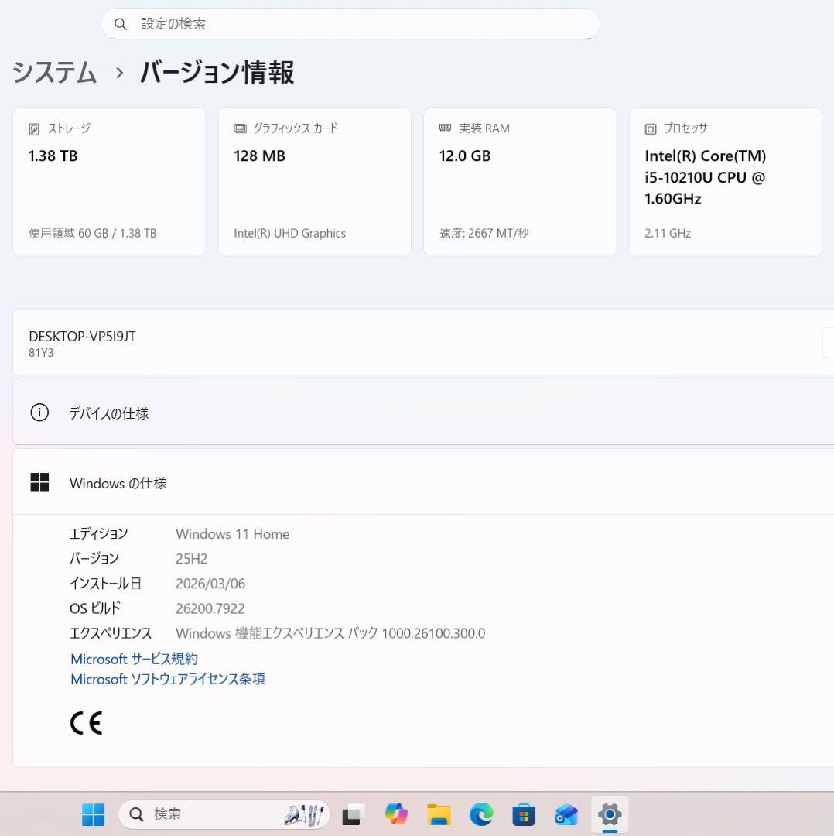The width and height of the screenshot is (834, 836).
Task: Click 使用領域 60 GB / 1.38 TB text
Action: click(93, 234)
